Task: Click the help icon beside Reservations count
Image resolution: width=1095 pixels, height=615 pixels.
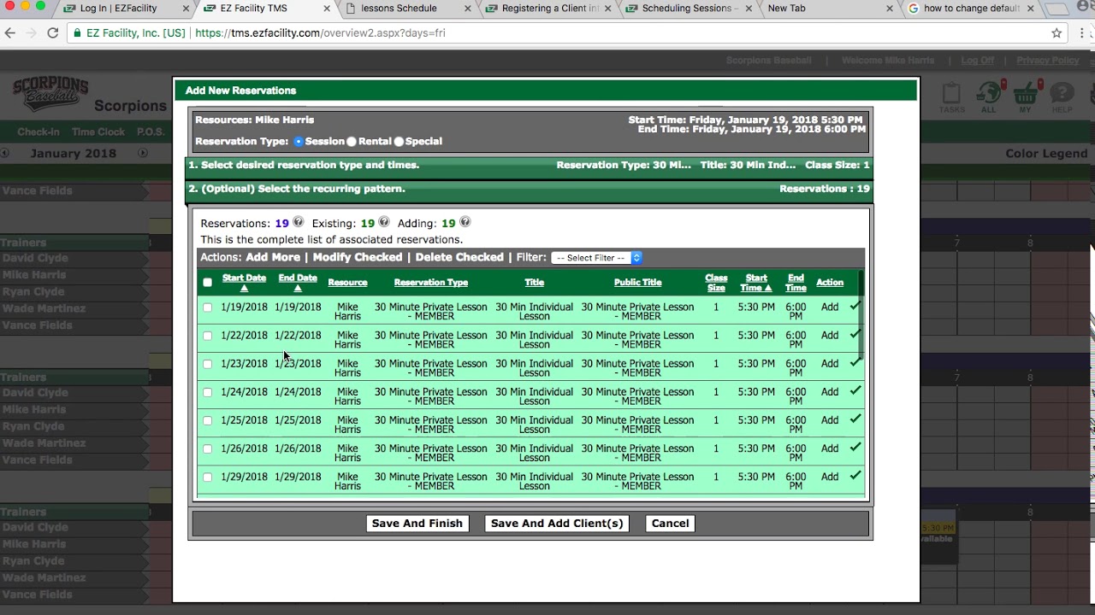Action: [299, 222]
